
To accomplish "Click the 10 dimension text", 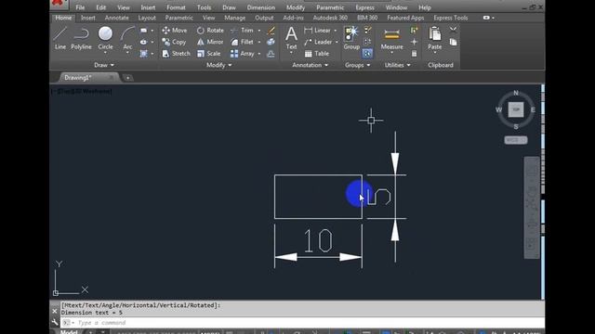I will [x=318, y=241].
